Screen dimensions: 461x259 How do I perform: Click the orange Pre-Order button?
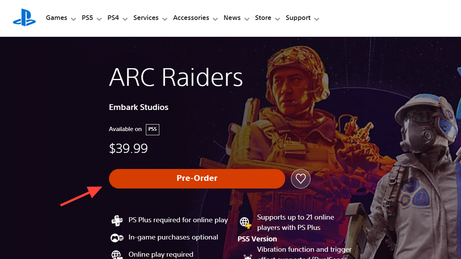(x=197, y=179)
